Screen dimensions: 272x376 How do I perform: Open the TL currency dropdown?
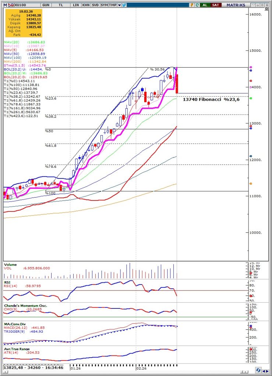click(x=61, y=5)
